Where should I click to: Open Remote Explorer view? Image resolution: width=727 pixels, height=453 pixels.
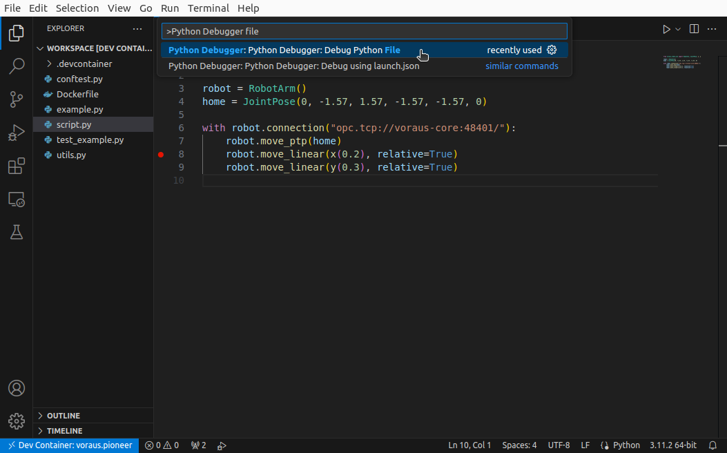click(x=17, y=200)
